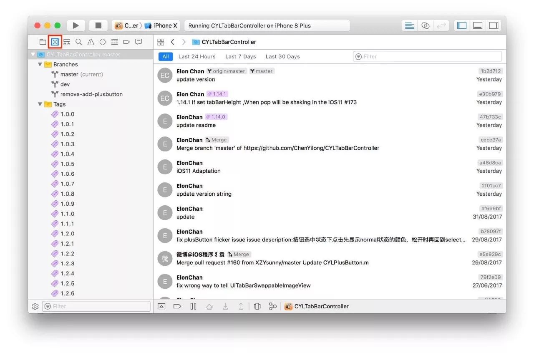
Task: Toggle the Debug area panel
Action: coord(478,25)
